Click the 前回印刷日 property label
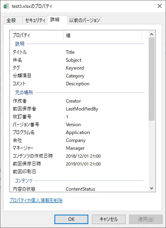Screen dimensions: 166x228 click(24, 171)
